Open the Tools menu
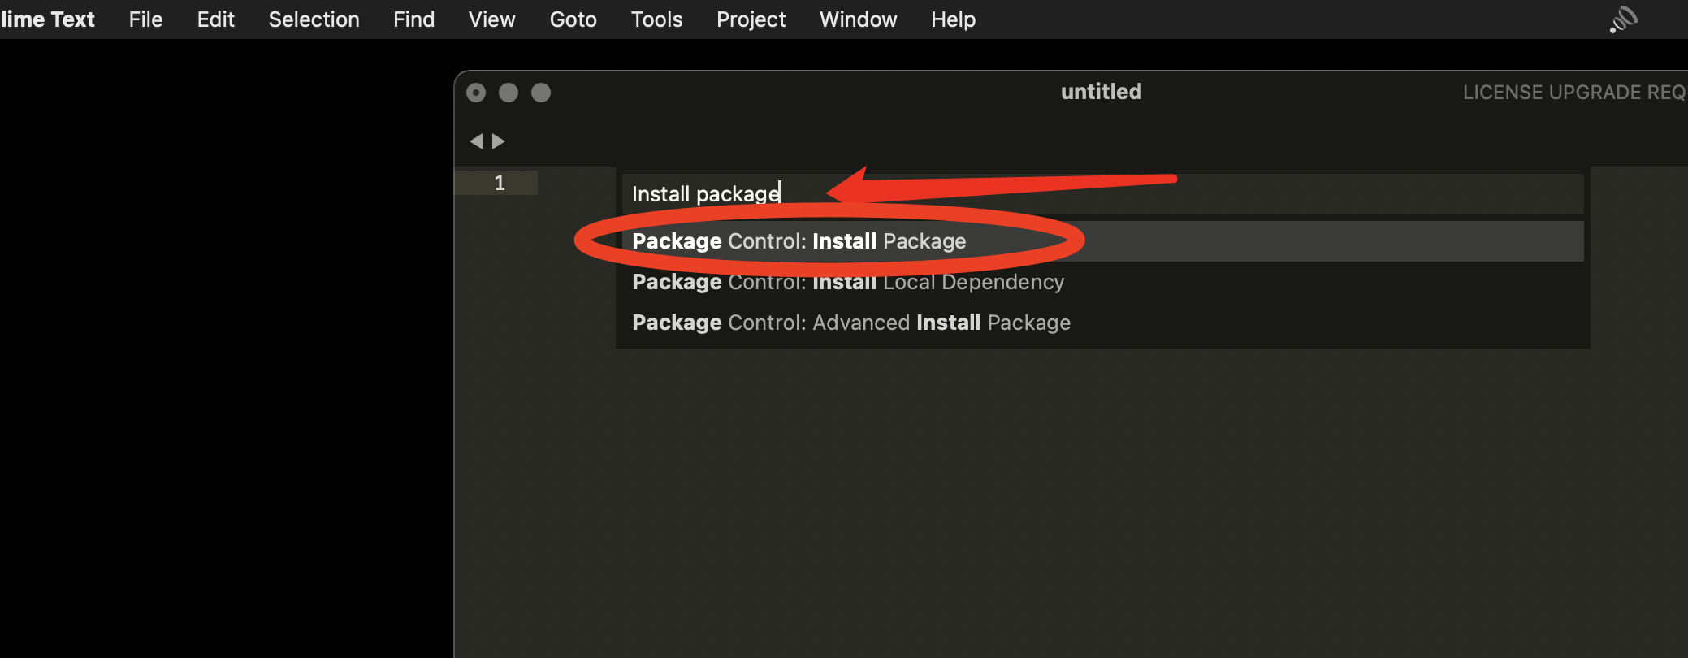The height and width of the screenshot is (658, 1688). 656,19
